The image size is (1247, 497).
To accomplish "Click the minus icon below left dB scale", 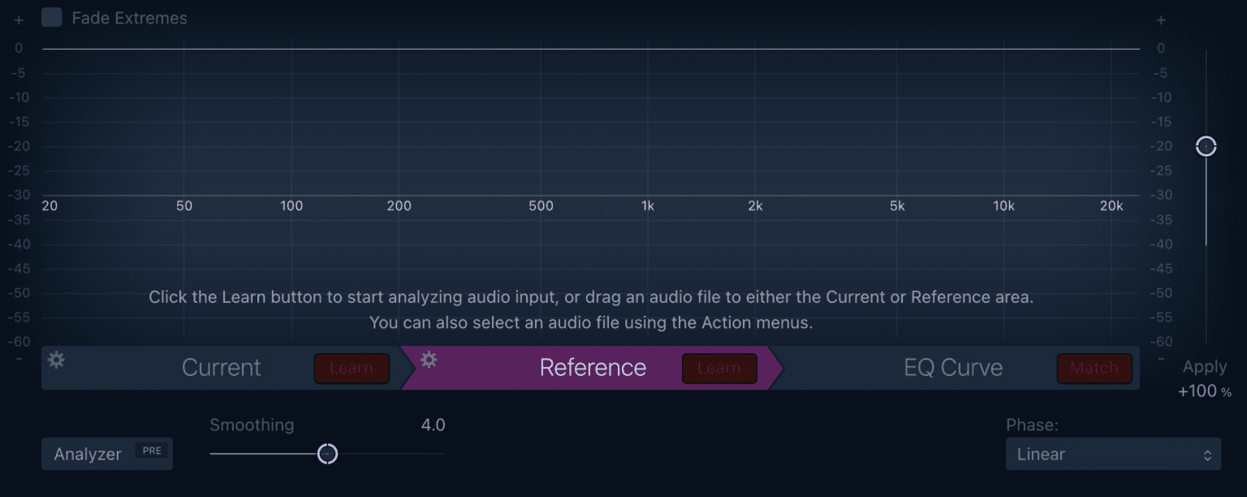I will coord(19,358).
